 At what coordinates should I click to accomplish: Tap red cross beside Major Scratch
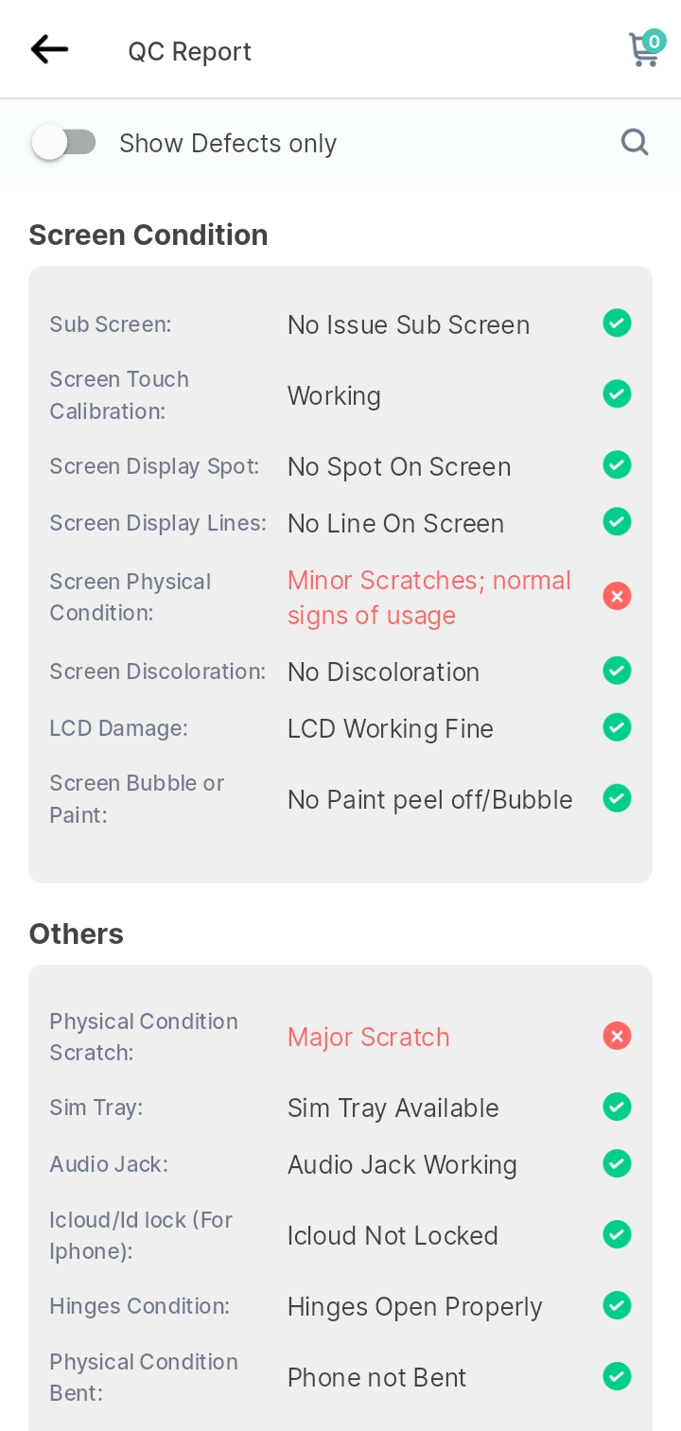(x=617, y=1036)
